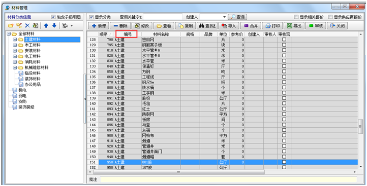
Task: Select the 装饰装修 category
Action: (x=26, y=107)
